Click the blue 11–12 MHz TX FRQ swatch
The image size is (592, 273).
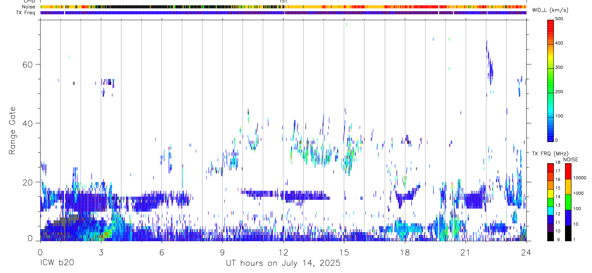(x=550, y=219)
